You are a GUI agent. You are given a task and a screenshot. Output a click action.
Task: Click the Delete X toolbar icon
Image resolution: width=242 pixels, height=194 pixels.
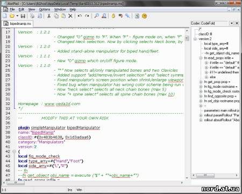point(70,16)
